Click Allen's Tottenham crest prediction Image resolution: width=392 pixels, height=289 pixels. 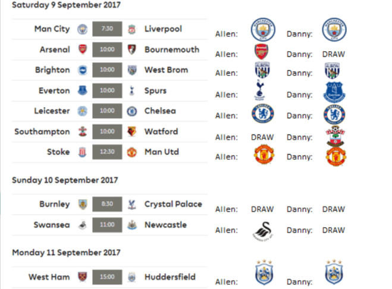pyautogui.click(x=261, y=92)
